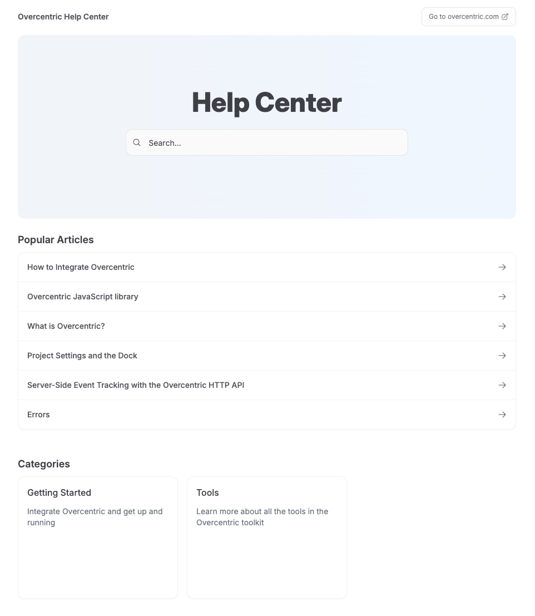Open How to Integrate Overcentric article
This screenshot has width=535, height=616.
coord(81,267)
